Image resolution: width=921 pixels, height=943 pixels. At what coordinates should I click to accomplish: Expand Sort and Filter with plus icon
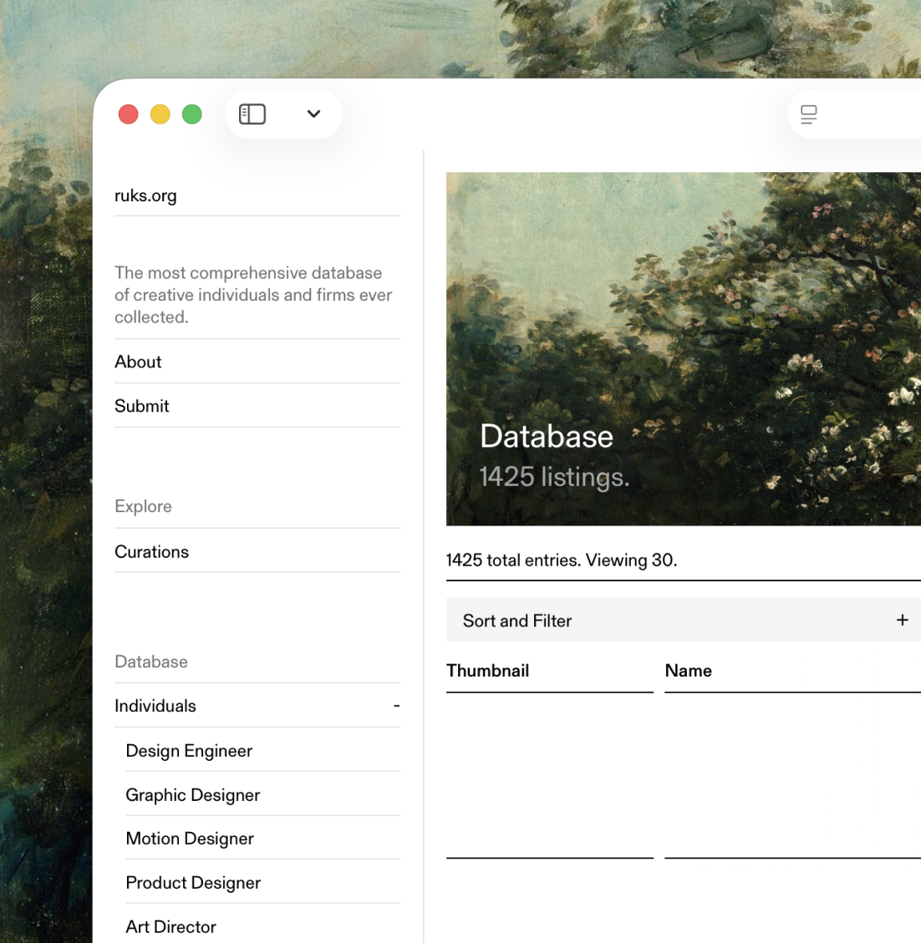[902, 620]
